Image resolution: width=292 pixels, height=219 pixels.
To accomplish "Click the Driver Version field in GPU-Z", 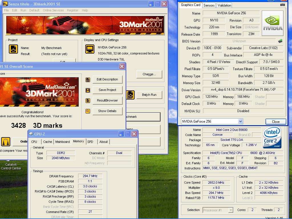I will (243, 90).
